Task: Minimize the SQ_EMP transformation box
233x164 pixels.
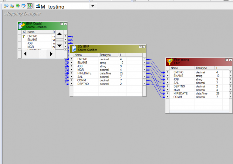Action: coord(144,47)
